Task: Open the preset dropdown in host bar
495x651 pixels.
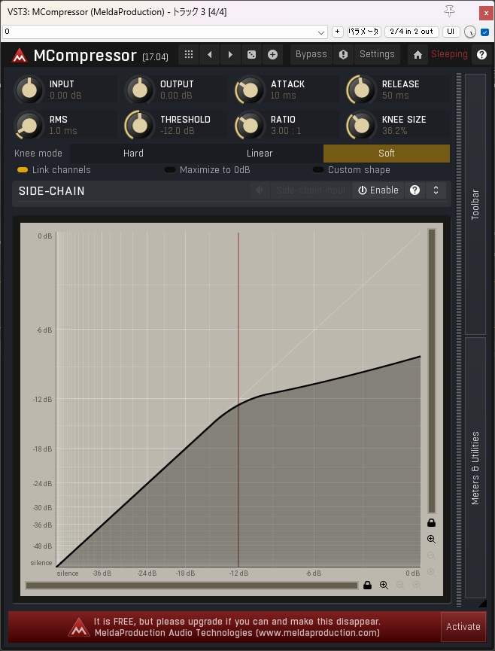Action: click(x=321, y=32)
